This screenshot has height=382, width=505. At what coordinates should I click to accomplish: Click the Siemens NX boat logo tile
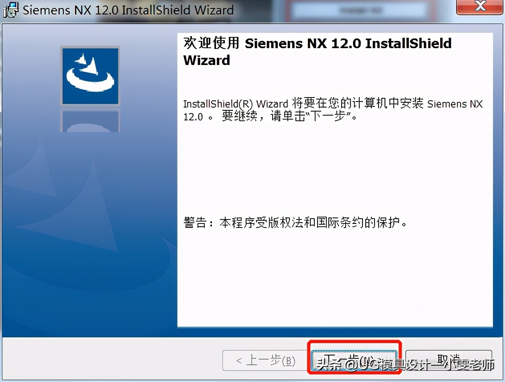pyautogui.click(x=90, y=76)
